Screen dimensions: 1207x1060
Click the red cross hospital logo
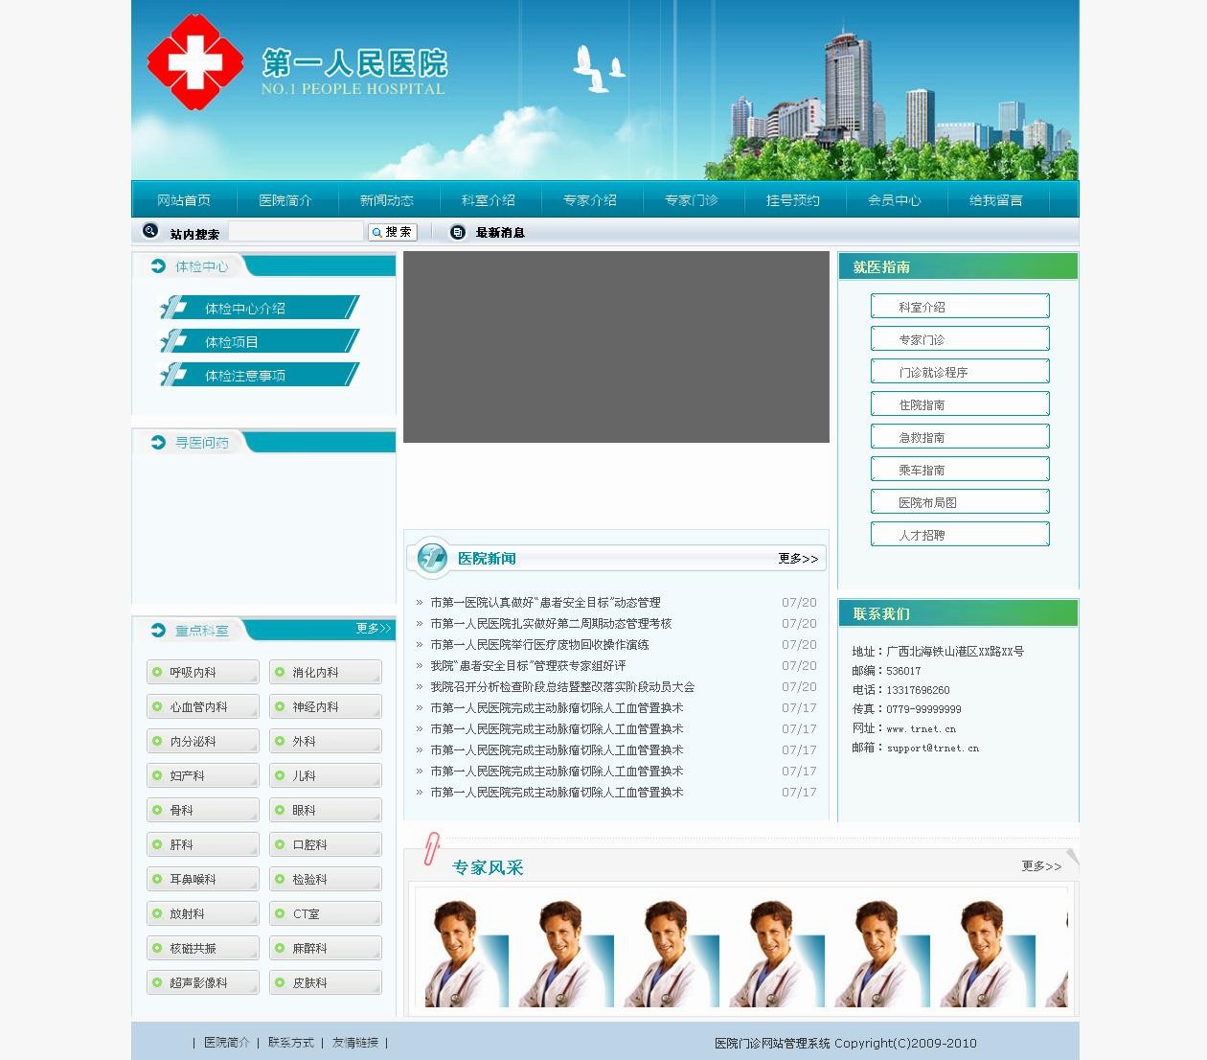tap(194, 63)
